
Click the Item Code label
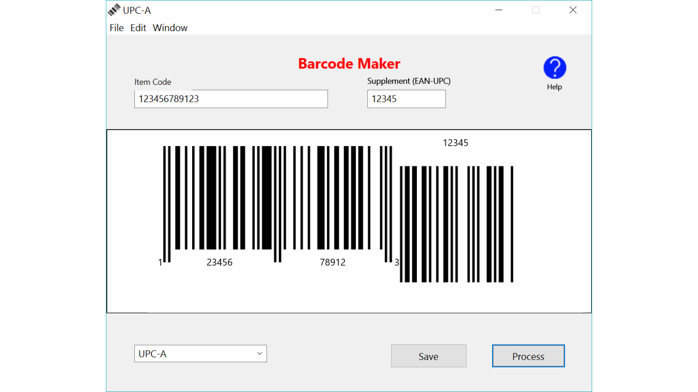[x=153, y=82]
